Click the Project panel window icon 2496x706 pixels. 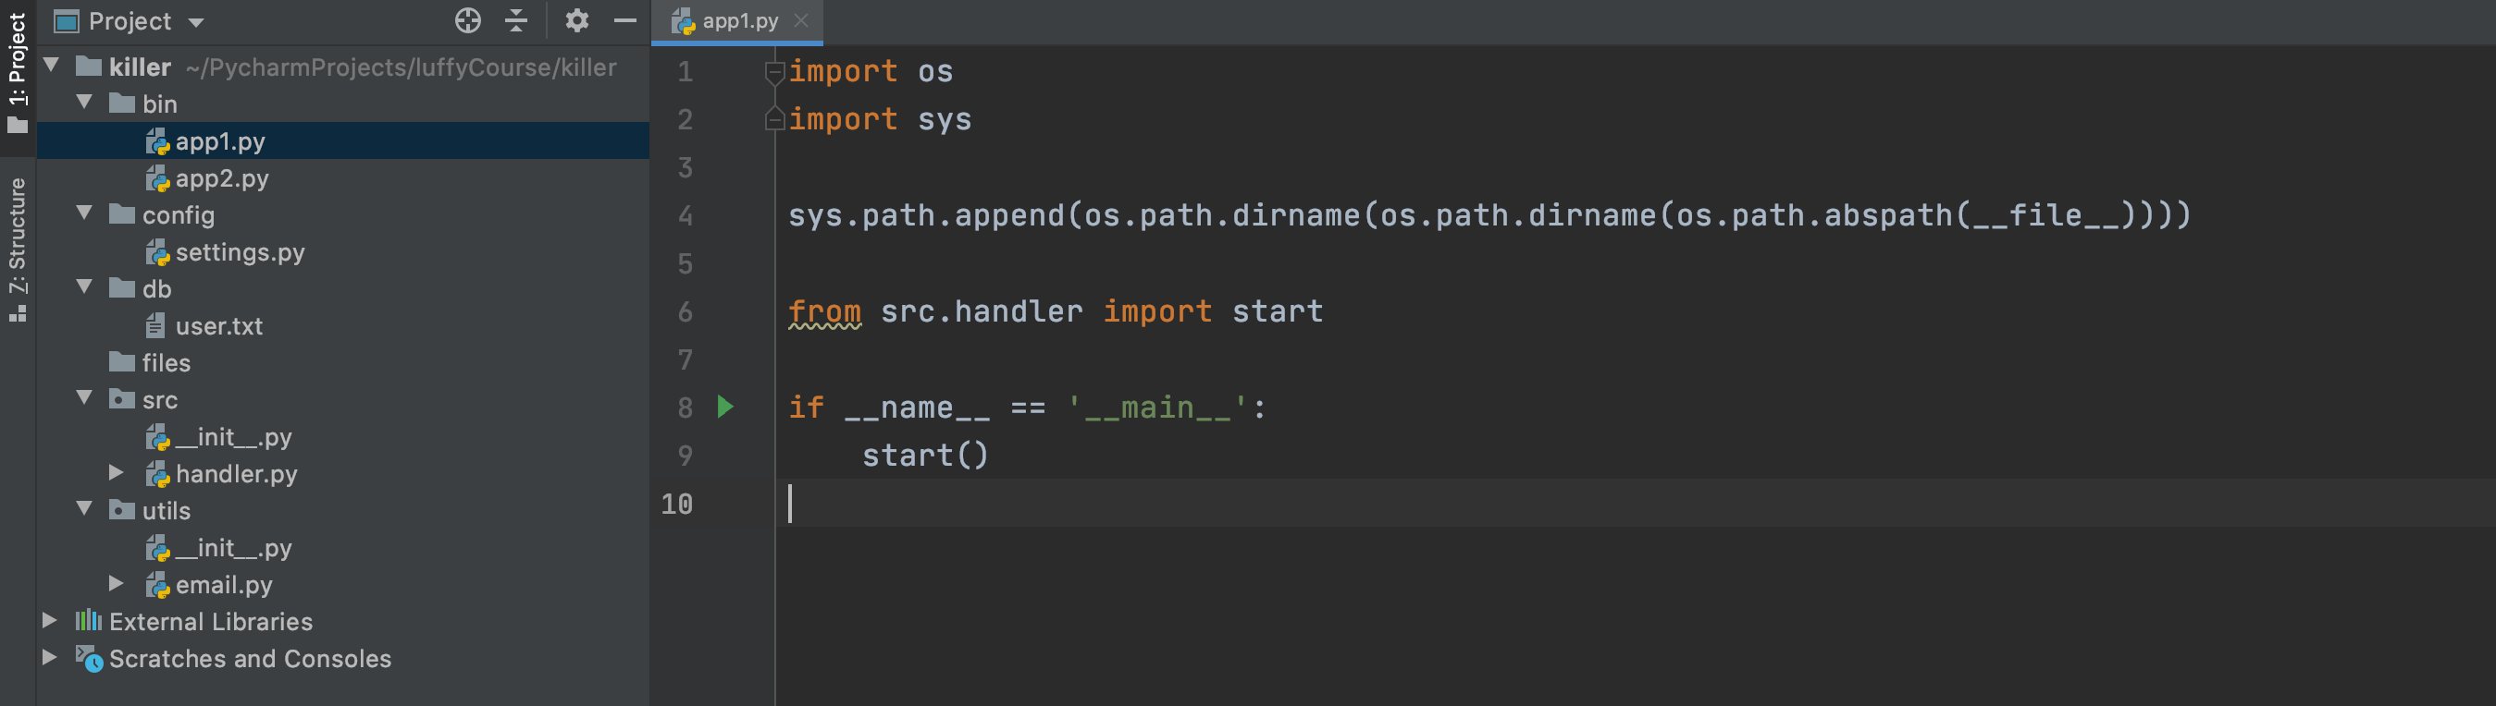pyautogui.click(x=67, y=20)
